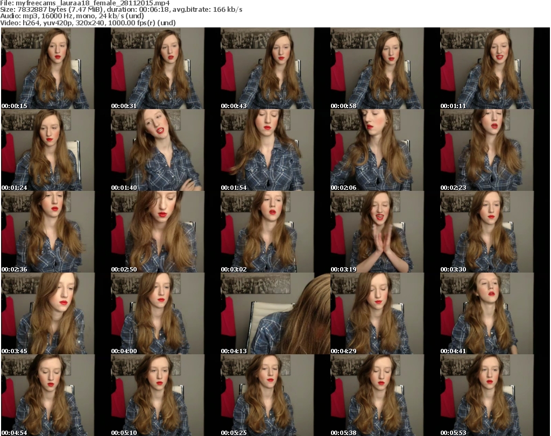Open the frame stamped 00:01:40
Viewport: 551px width, 436px height.
pos(165,150)
